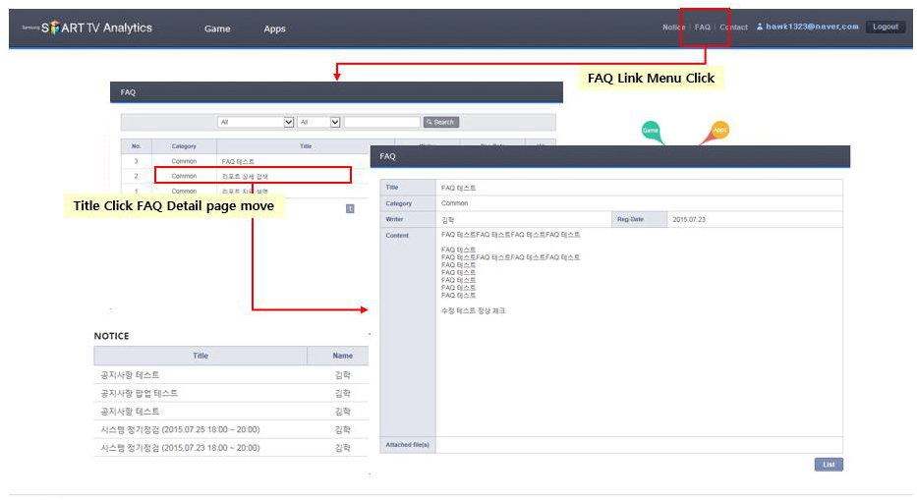Click the Writer label in FAQ detail
Screen dimensions: 917x500
pos(394,219)
